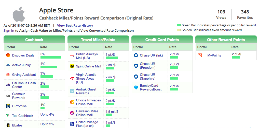Open the Active Junky portal link
Image resolution: width=259 pixels, height=128 pixels.
21,65
